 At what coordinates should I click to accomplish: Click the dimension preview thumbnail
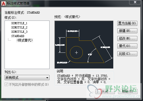84,45
